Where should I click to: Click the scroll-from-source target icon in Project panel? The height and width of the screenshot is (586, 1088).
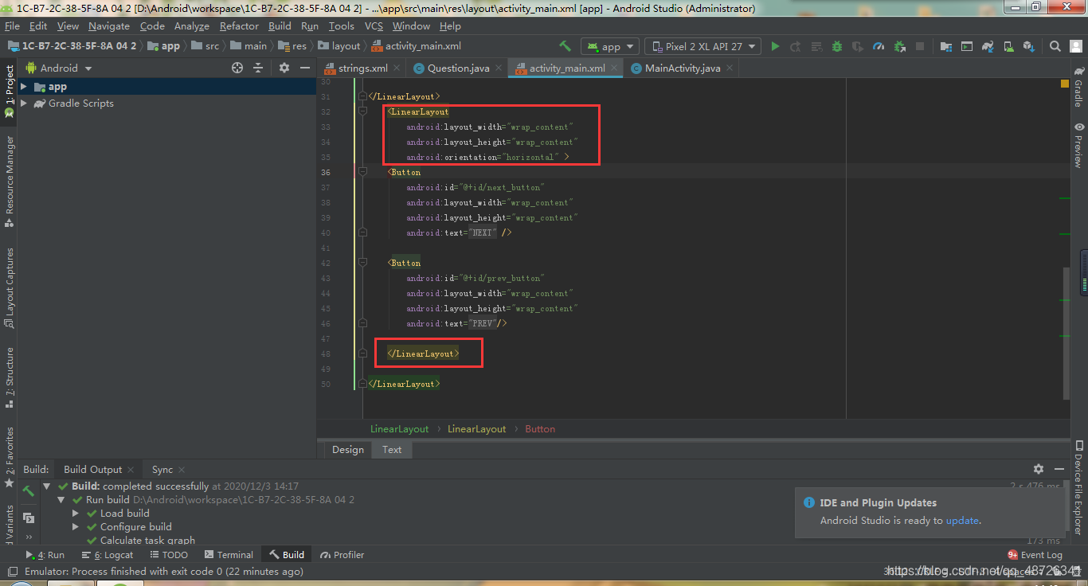click(237, 68)
